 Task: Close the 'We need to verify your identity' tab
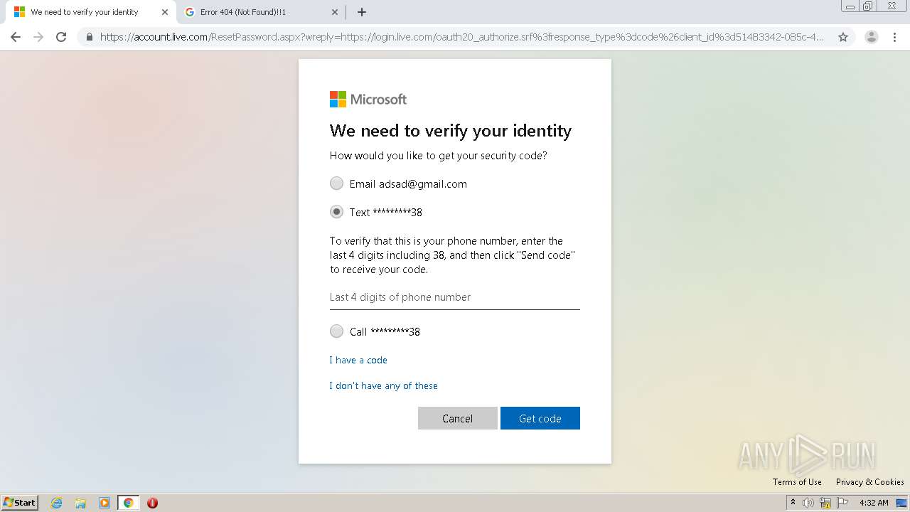(165, 12)
